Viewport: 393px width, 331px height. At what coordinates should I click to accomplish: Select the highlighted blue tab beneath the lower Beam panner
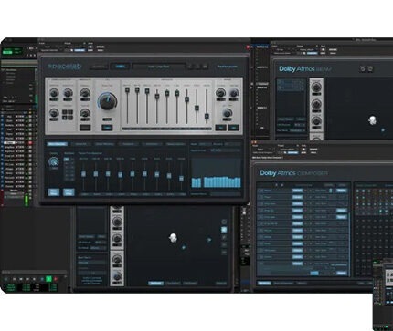tap(155, 284)
